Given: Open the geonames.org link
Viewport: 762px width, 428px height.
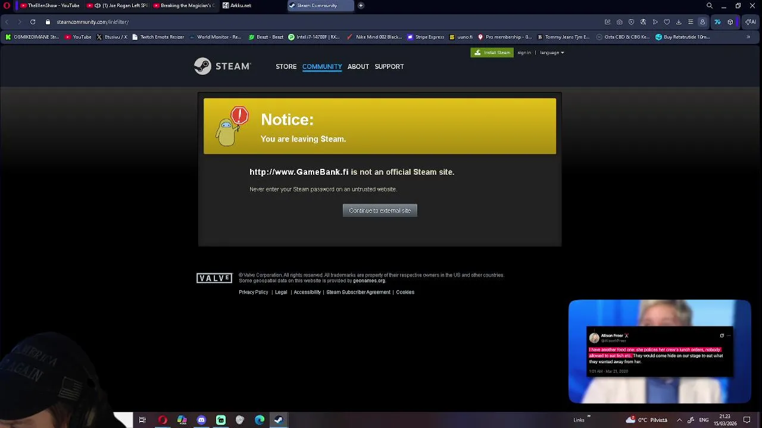Looking at the screenshot, I should (x=369, y=281).
